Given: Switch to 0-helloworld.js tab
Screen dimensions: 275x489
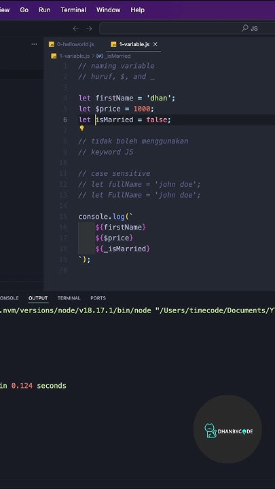Looking at the screenshot, I should (x=72, y=44).
